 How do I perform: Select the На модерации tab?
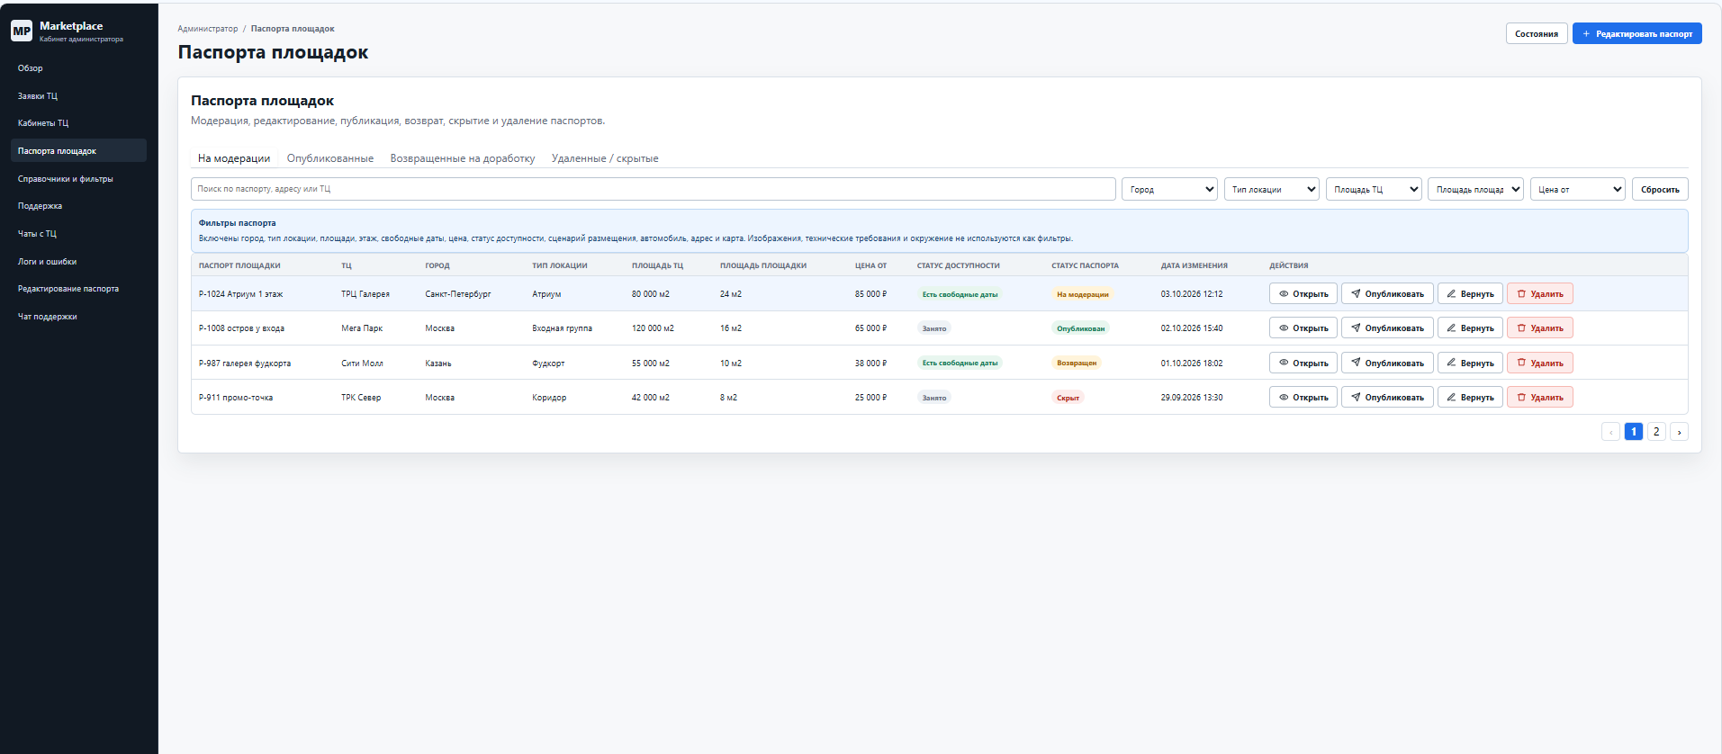tap(234, 158)
